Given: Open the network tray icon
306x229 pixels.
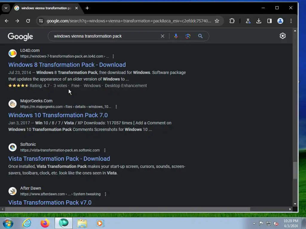Looking at the screenshot, I should pyautogui.click(x=269, y=223).
